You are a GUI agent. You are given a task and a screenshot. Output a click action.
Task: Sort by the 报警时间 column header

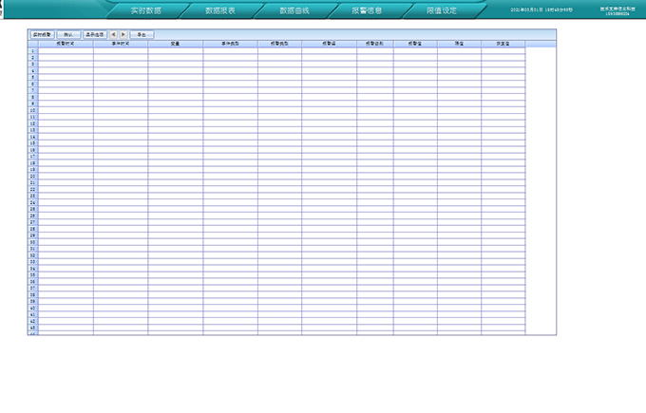[66, 44]
